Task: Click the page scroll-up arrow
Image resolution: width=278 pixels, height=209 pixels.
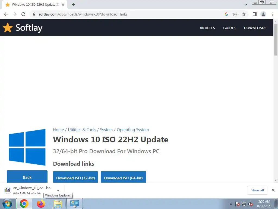Action: (x=276, y=21)
